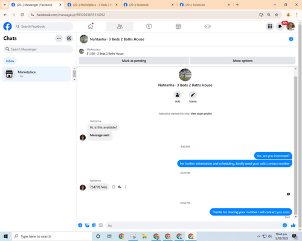Select the Inbox filter
Screen dimensions: 302x241
10,61
